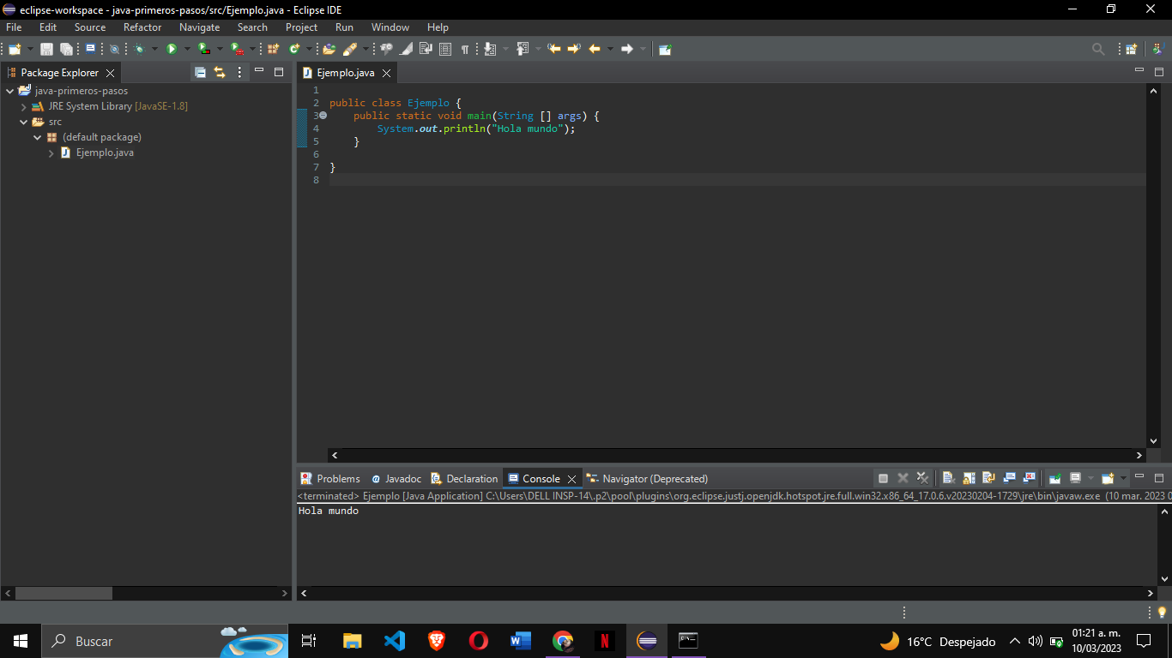Open Visual Studio Code from taskbar

point(395,640)
